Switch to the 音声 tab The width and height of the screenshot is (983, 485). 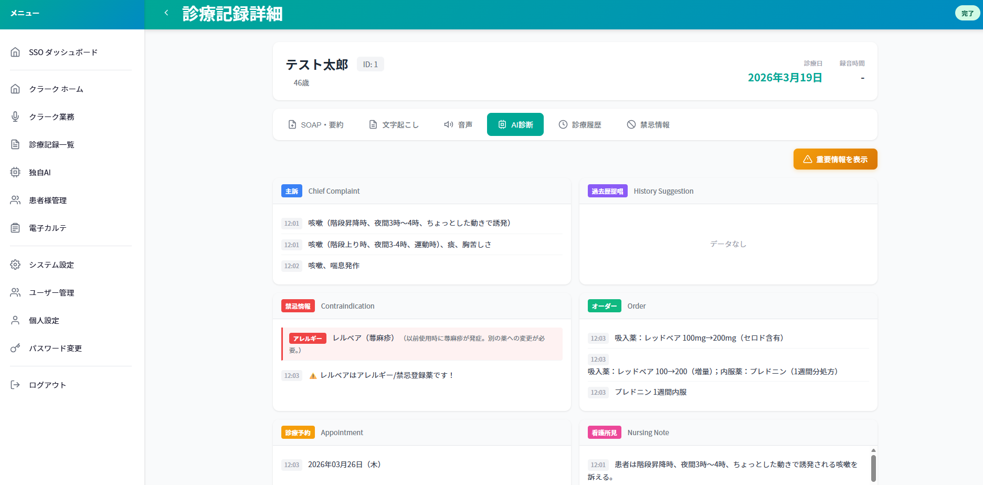pyautogui.click(x=458, y=124)
